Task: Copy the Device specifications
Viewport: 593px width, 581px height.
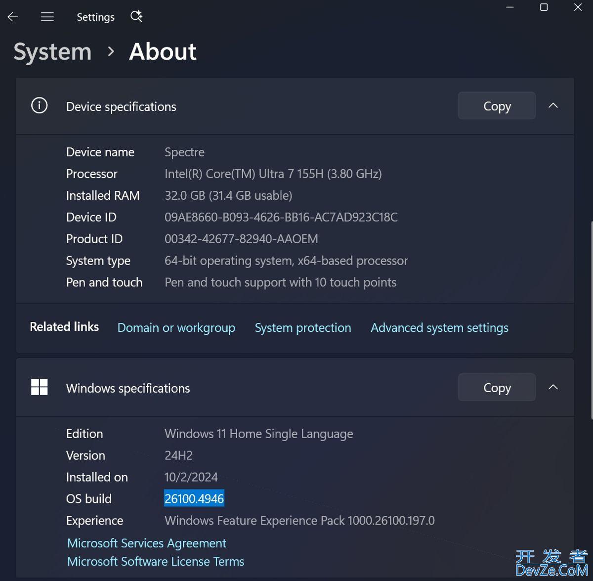Action: (x=497, y=106)
